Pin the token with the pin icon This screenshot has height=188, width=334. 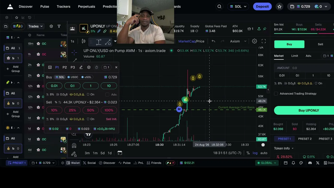[265, 29]
